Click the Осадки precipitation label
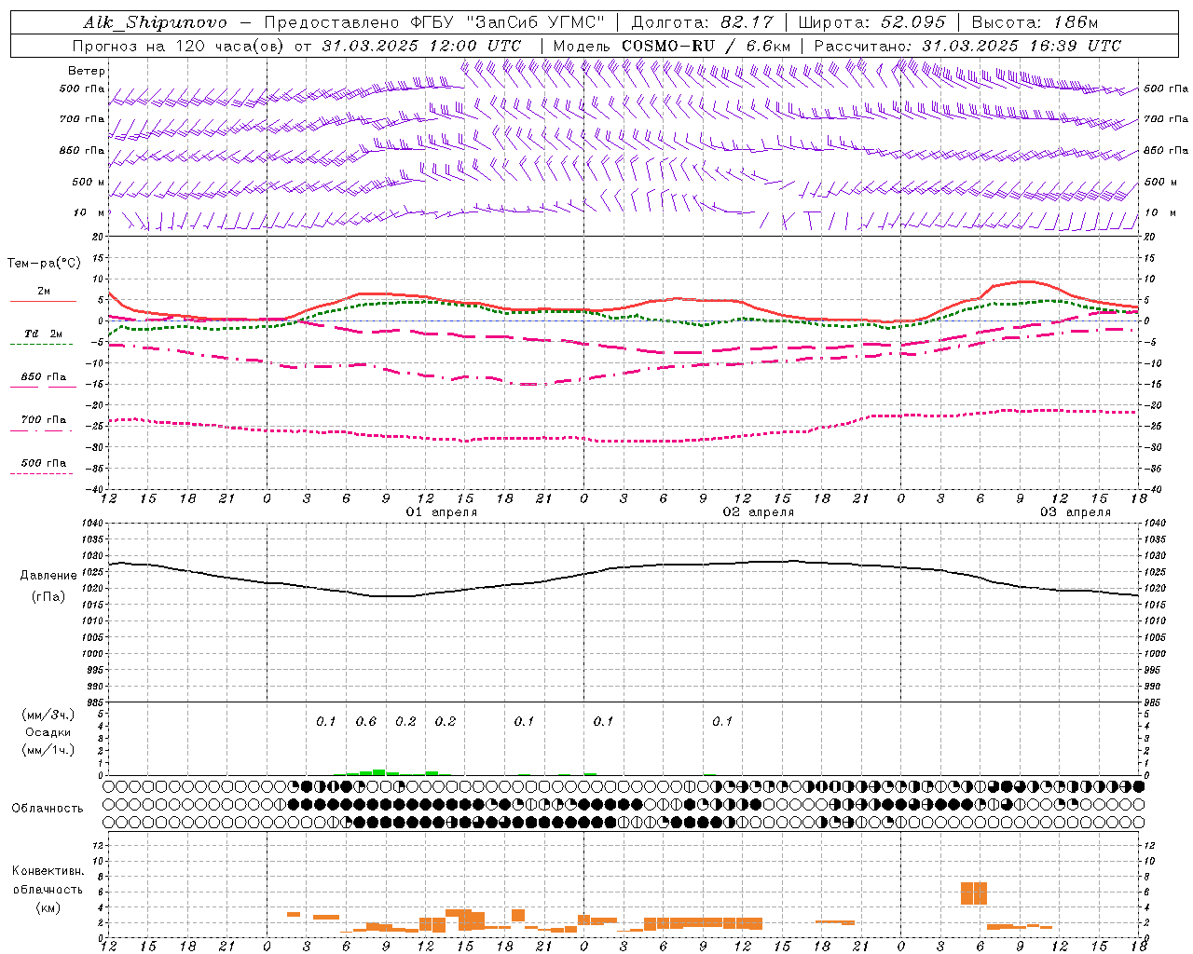1193x954 pixels. pyautogui.click(x=48, y=733)
